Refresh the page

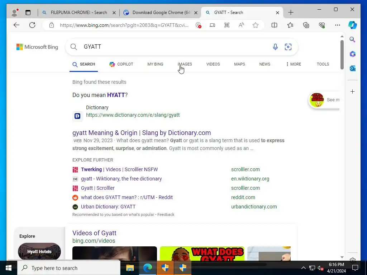click(x=32, y=25)
